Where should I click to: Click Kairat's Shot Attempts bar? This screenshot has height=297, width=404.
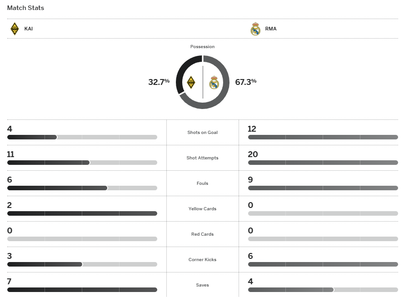pyautogui.click(x=82, y=163)
